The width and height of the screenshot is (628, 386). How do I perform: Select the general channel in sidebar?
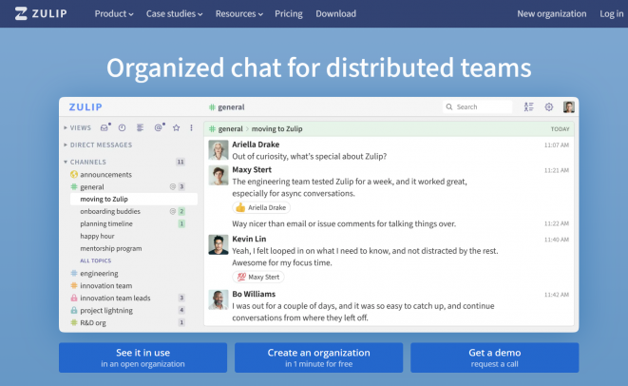click(92, 186)
